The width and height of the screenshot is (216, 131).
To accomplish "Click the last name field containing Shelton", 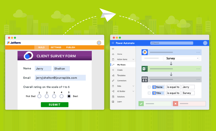I will (61, 69).
